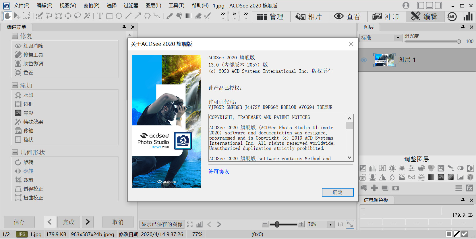The width and height of the screenshot is (476, 239).
Task: Open the 许可协议 link
Action: [x=219, y=172]
